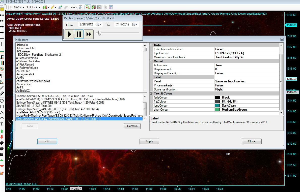Screen dimensions: 300x192
Task: Click the flatColour gray swatch
Action: pyautogui.click(x=217, y=102)
